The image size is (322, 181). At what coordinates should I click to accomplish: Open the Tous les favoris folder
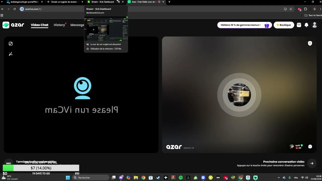tap(313, 15)
